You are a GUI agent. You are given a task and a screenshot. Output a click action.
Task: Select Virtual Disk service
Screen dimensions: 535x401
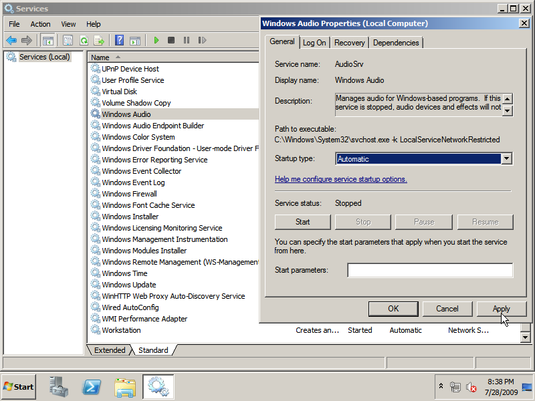119,92
